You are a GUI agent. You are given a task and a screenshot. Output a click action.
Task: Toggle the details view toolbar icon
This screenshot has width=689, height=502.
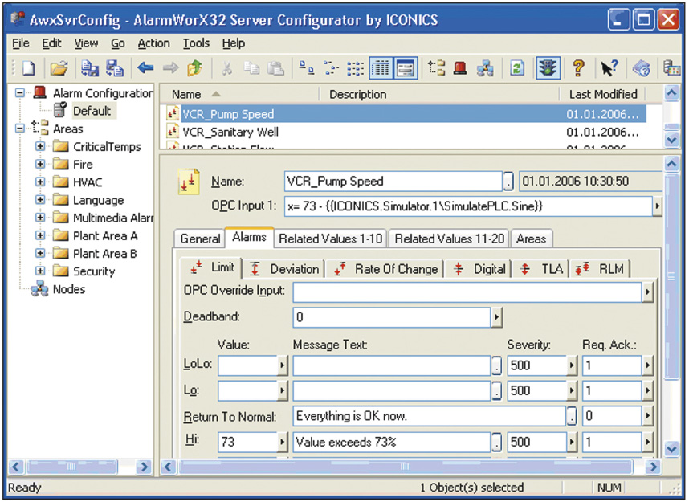pyautogui.click(x=381, y=68)
